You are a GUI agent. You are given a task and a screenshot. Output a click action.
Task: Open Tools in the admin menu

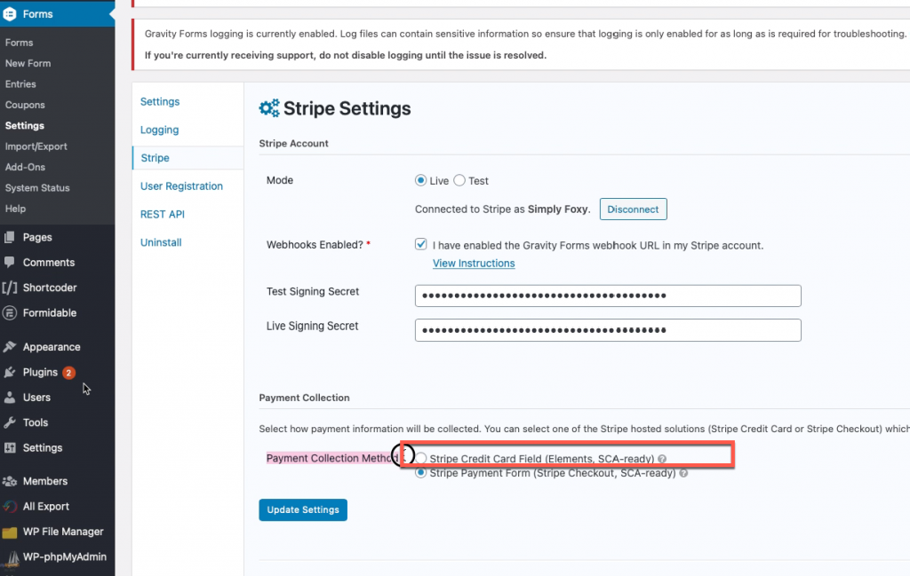tap(36, 422)
